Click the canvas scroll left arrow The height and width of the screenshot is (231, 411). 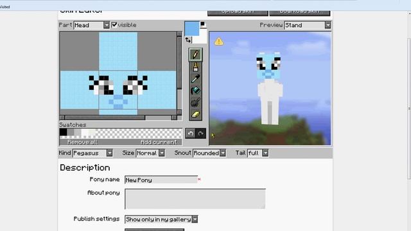[x=62, y=117]
